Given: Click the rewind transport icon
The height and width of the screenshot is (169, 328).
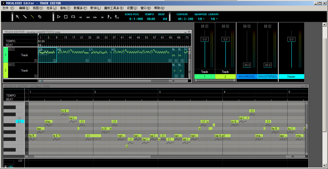Looking at the screenshot, I should tap(88, 17).
